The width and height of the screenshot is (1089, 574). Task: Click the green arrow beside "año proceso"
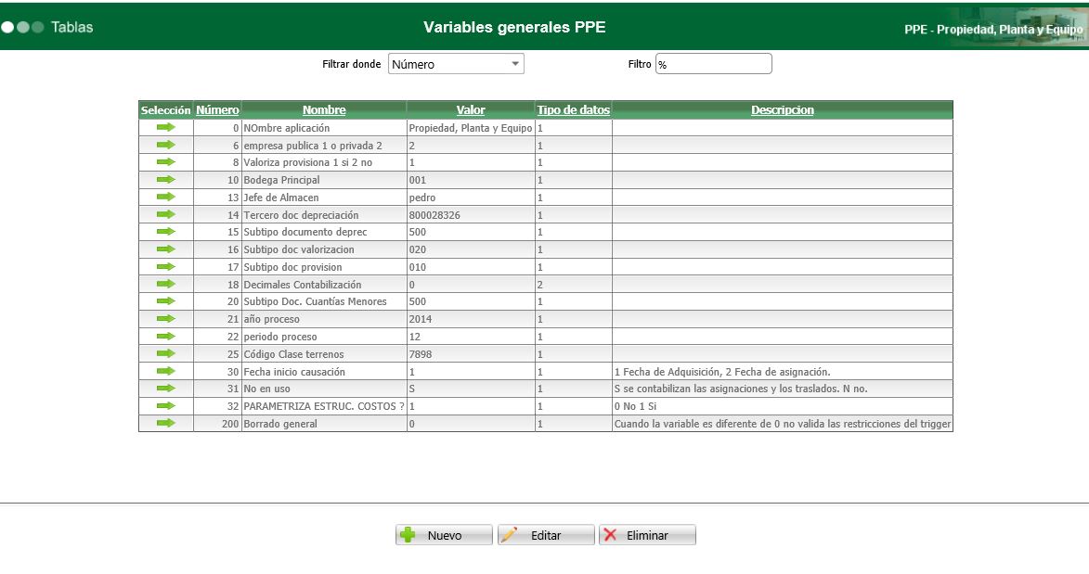165,318
